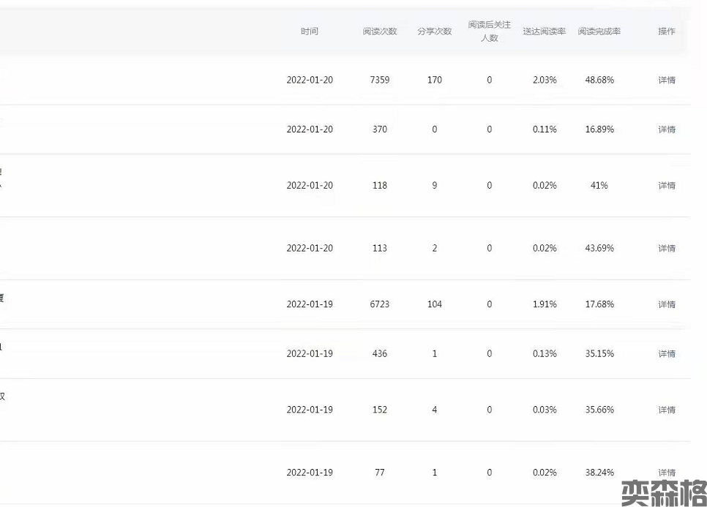Click the 阅读完成率 column header
This screenshot has height=507, width=707.
pyautogui.click(x=599, y=31)
